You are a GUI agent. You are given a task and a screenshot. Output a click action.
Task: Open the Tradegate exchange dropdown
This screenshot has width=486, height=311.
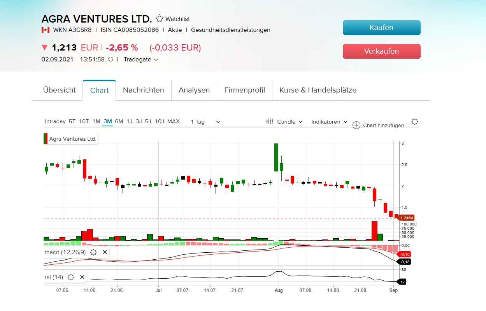pyautogui.click(x=140, y=60)
